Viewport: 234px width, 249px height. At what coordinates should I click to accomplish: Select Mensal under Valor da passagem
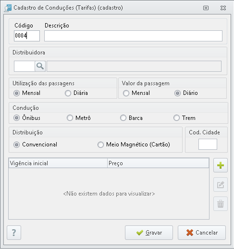coord(136,93)
